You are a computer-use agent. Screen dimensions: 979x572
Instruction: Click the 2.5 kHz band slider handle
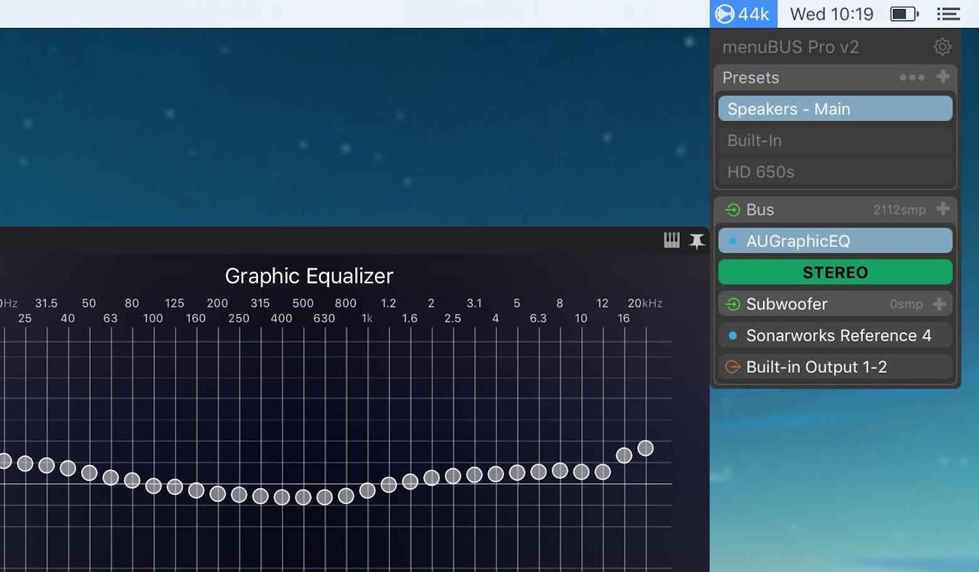click(452, 476)
